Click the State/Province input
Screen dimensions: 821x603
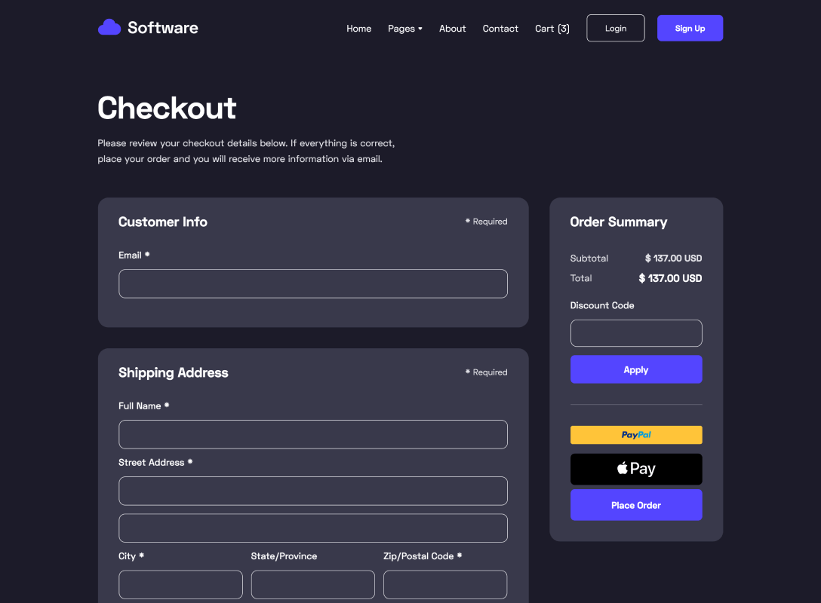(312, 584)
